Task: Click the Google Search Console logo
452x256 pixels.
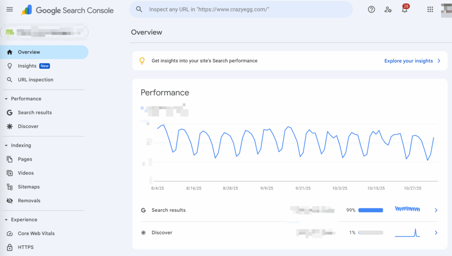Action: pos(68,10)
